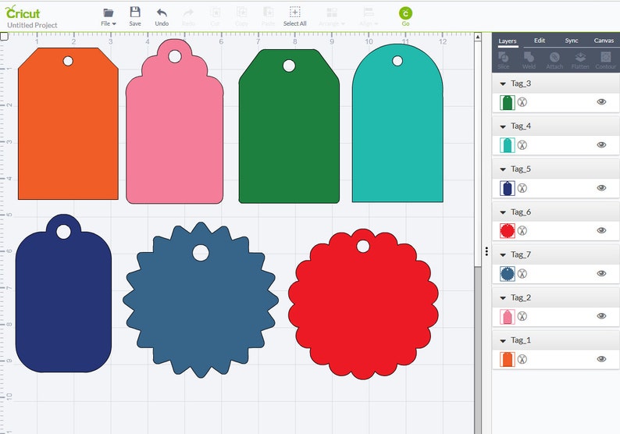This screenshot has height=434, width=620.
Task: Click the Tag_7 cut scissors icon
Action: pos(522,273)
